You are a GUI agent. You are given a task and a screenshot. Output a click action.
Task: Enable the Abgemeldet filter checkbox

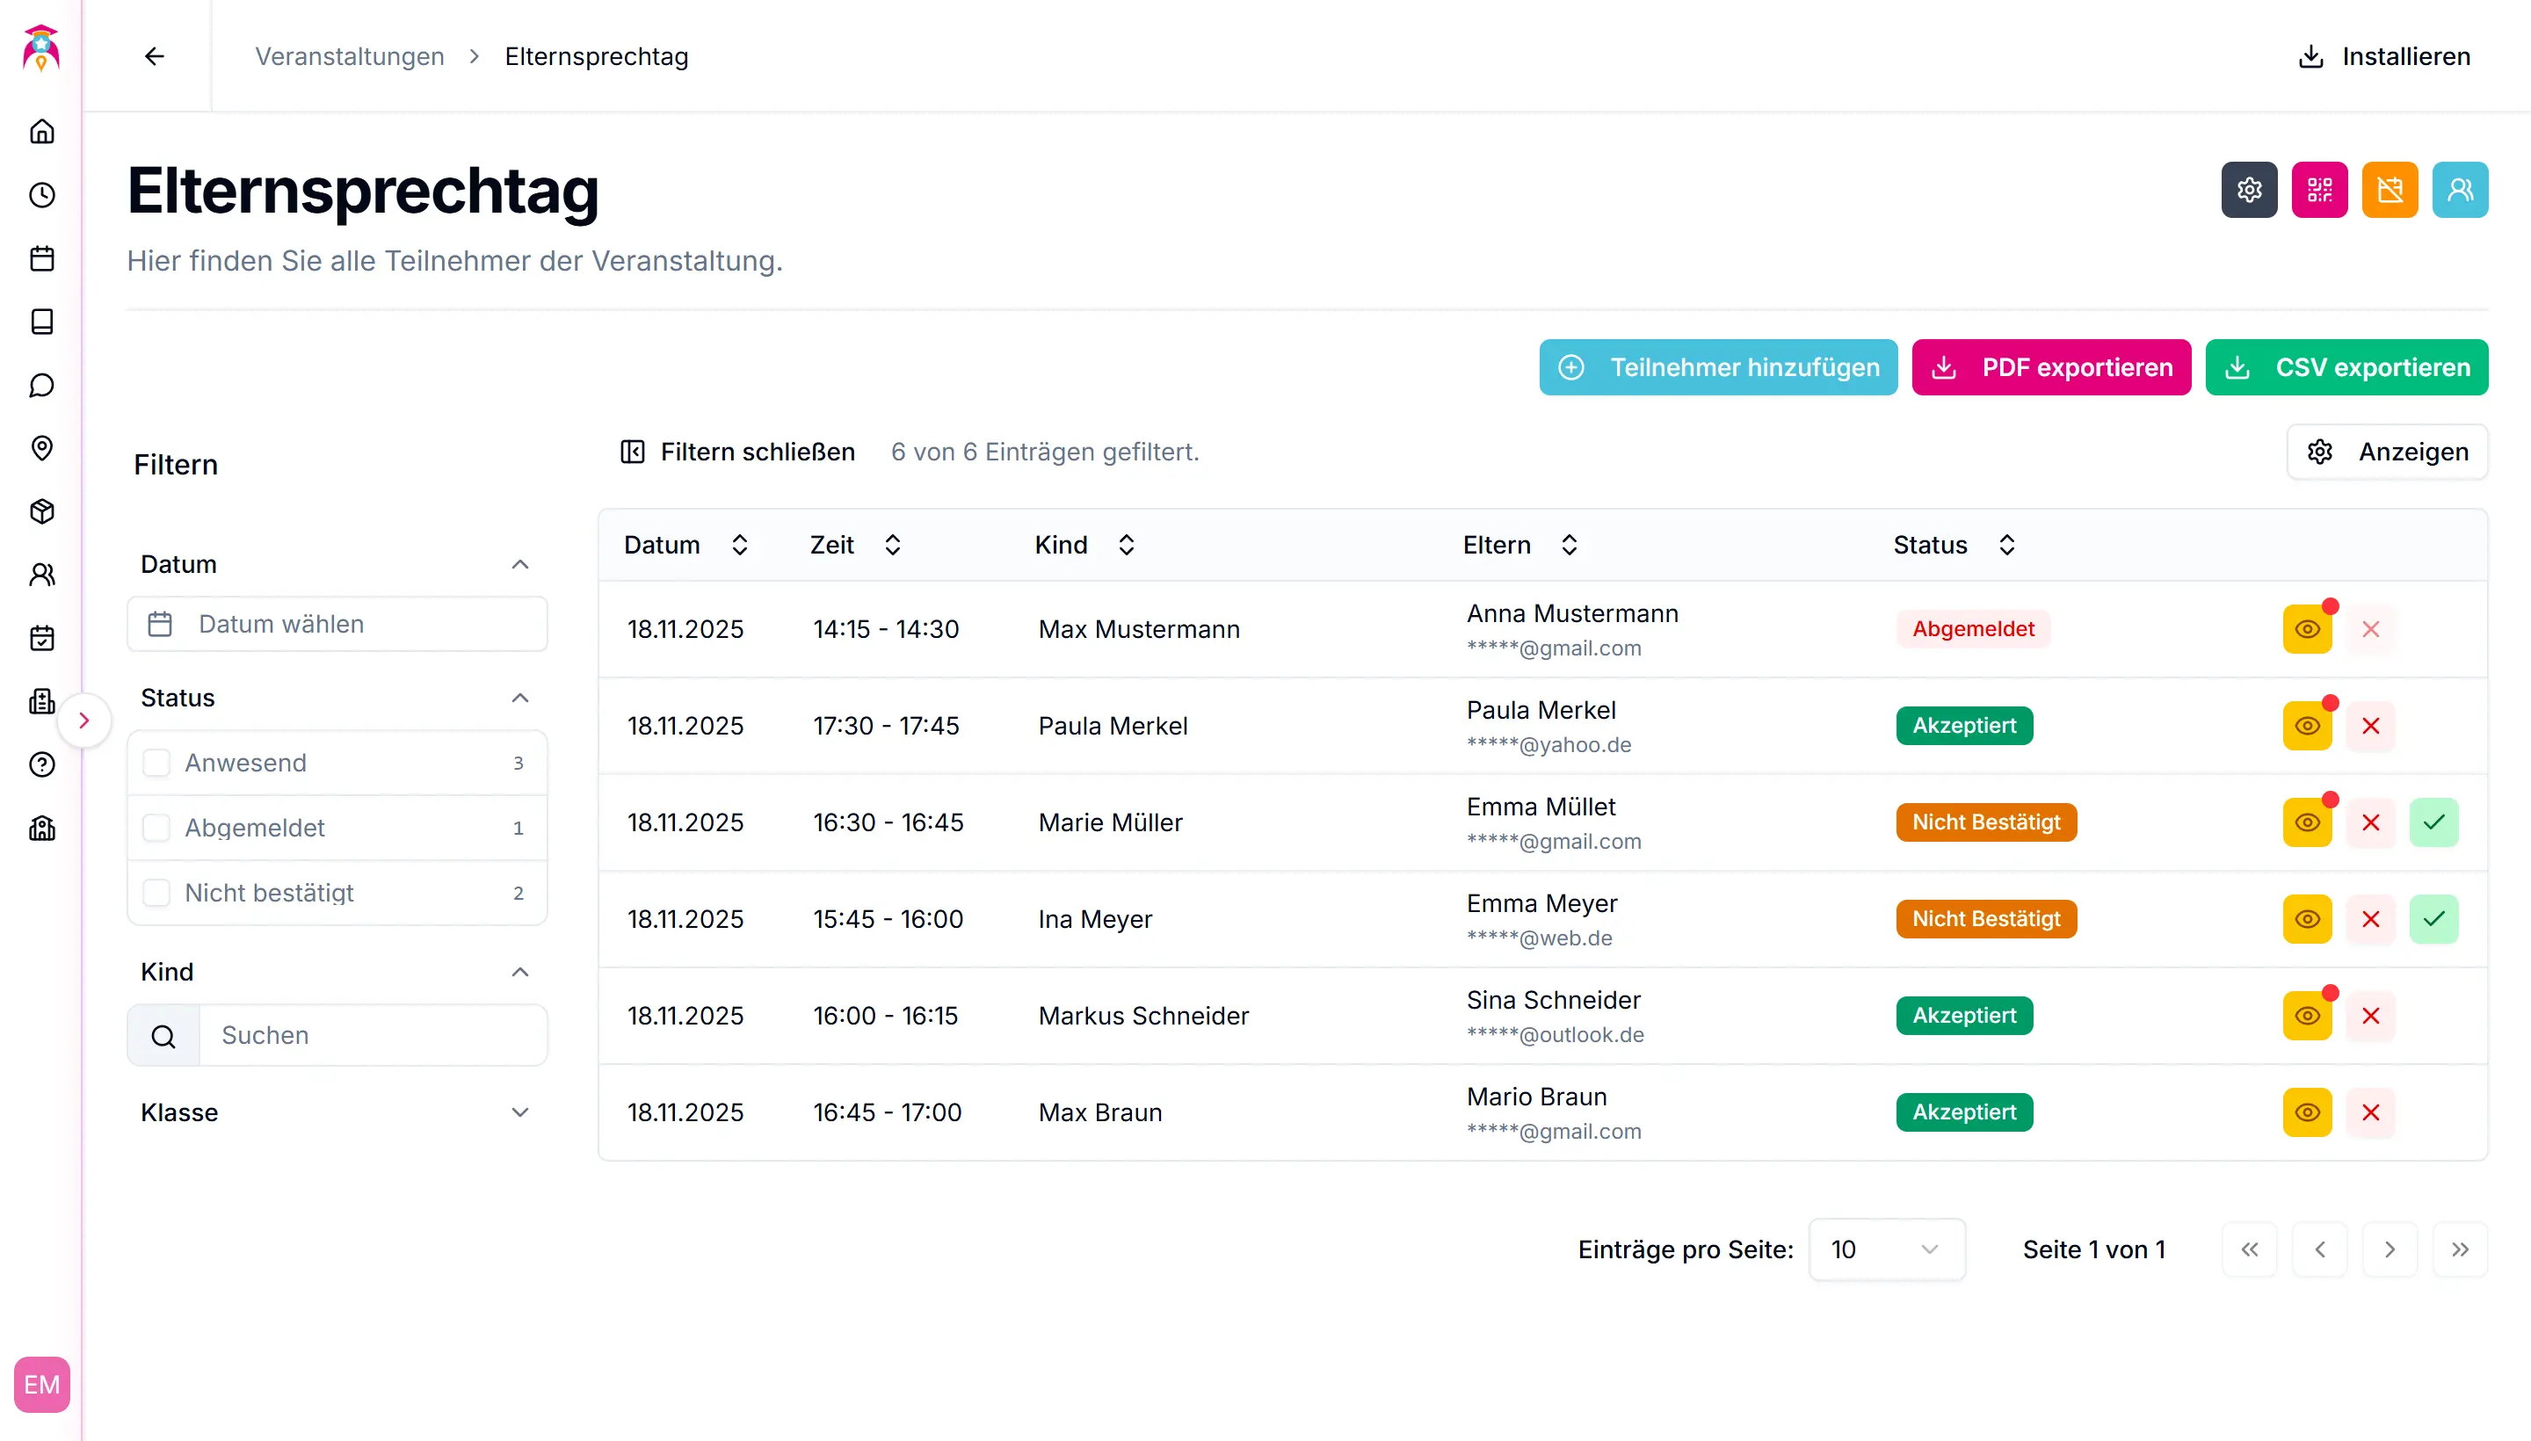coord(156,829)
